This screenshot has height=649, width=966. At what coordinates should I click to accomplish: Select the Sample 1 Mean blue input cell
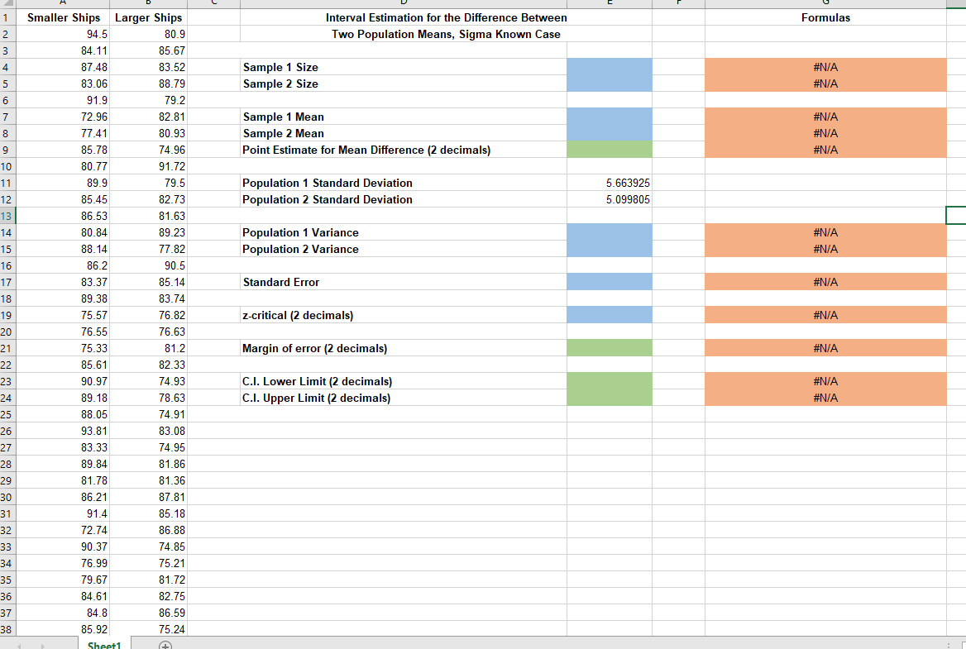pos(610,117)
